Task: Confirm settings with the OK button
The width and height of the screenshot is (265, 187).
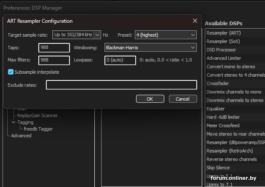Action: [150, 99]
